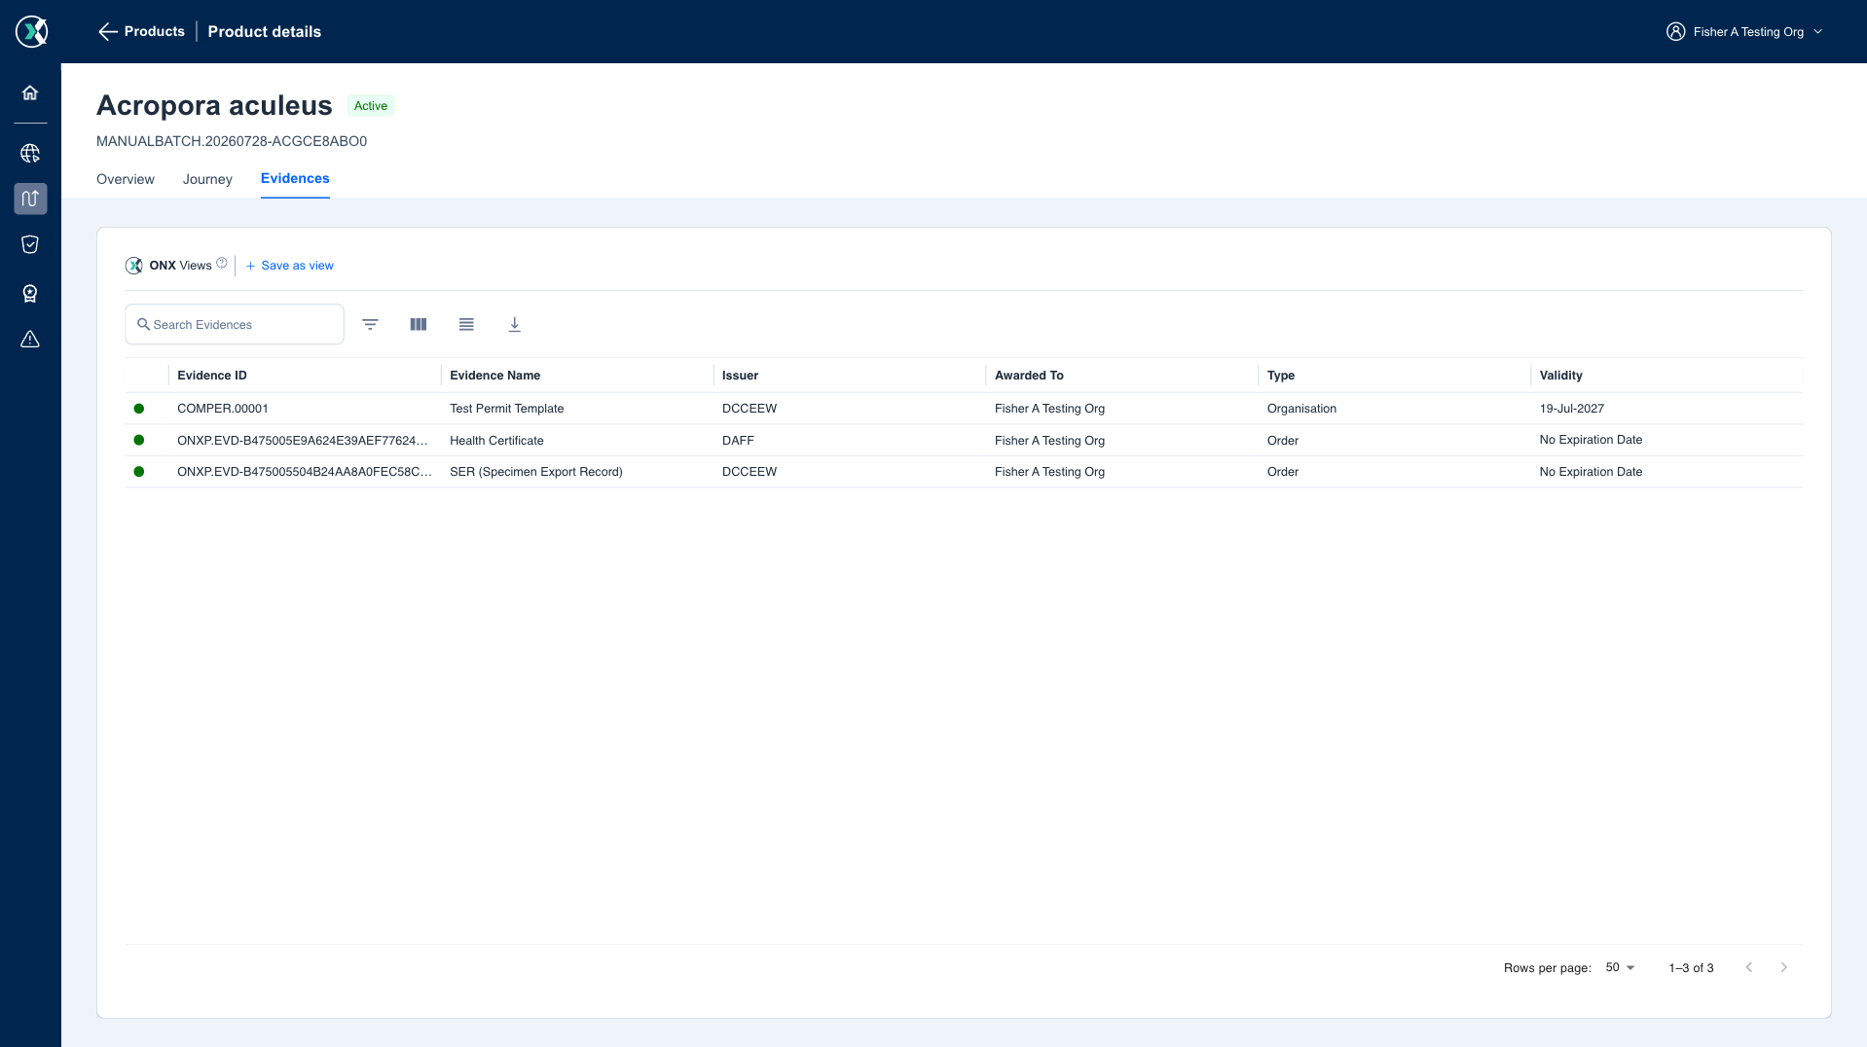Click the ONX logo in top-left corner
Screen dimensions: 1867x1047
coord(31,31)
